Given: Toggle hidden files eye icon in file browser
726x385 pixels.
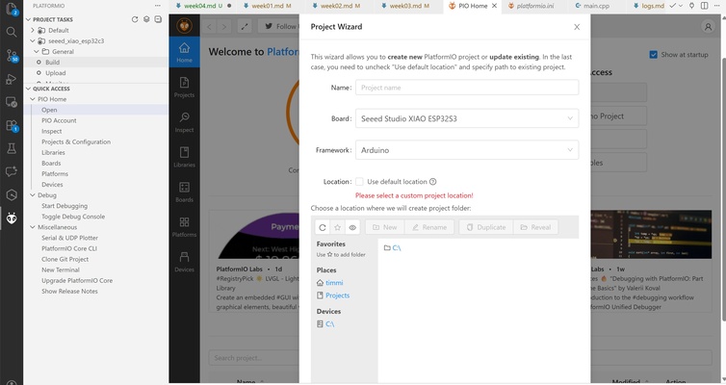Looking at the screenshot, I should (x=352, y=227).
